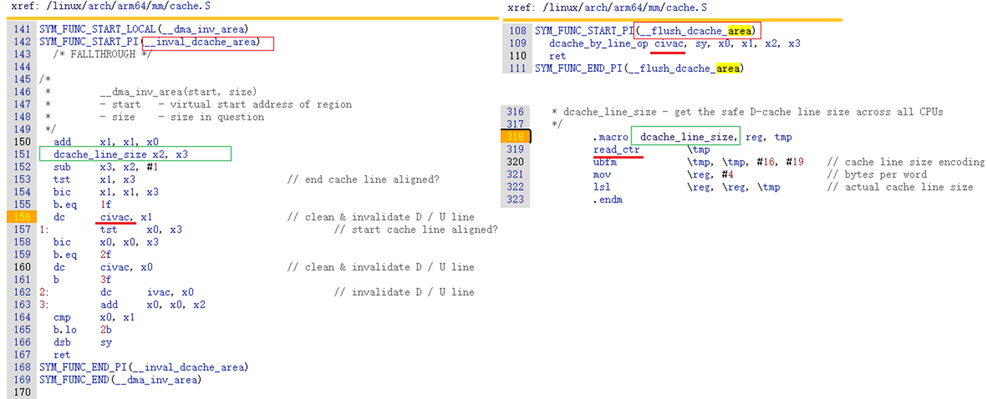Screen dimensions: 987x399
Task: Click line number 142 in left panel
Action: [22, 42]
